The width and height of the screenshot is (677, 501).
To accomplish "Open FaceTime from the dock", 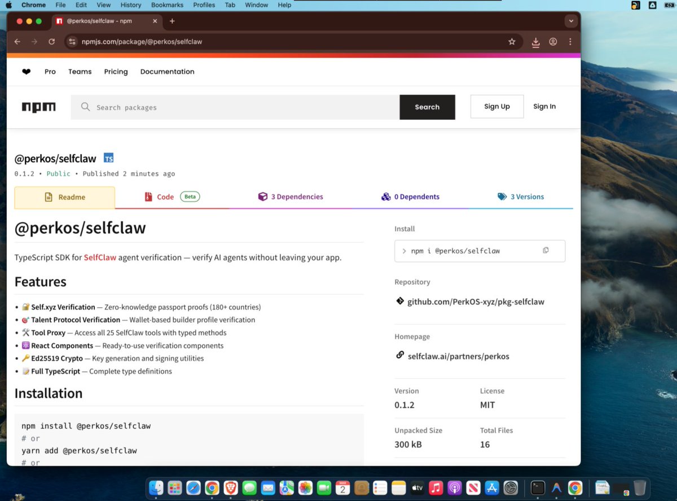I will [324, 487].
